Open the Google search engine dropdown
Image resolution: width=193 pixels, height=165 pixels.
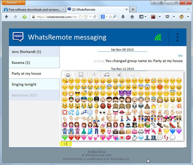click(x=104, y=17)
